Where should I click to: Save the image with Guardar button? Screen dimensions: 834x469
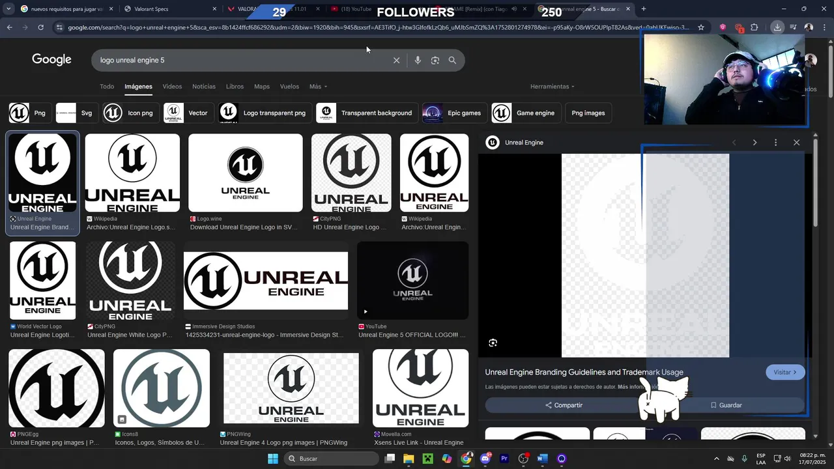click(x=726, y=405)
